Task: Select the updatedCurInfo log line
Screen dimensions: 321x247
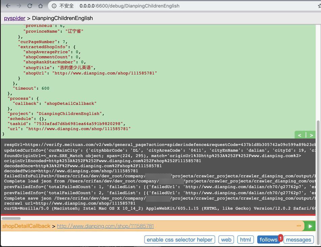Action: point(160,150)
